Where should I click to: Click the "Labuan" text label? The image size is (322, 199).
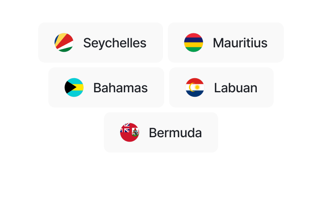pyautogui.click(x=235, y=88)
